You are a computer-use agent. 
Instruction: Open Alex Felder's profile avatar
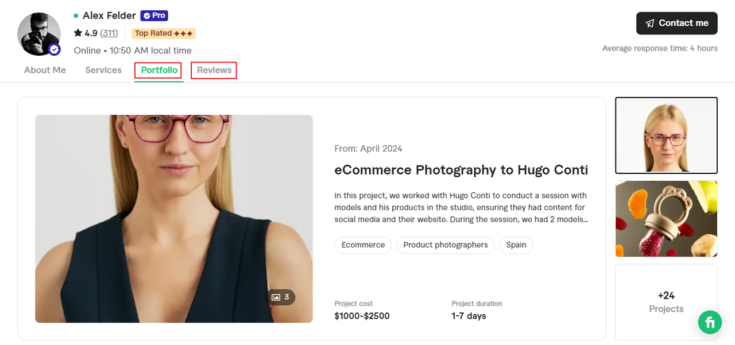pos(37,33)
